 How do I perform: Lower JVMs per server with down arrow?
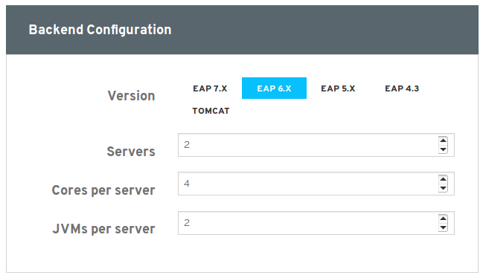(444, 227)
